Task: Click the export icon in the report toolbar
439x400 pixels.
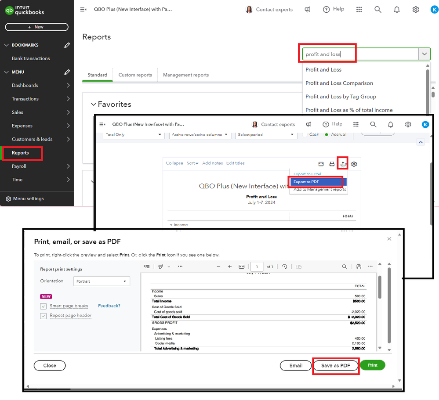Action: pos(343,164)
